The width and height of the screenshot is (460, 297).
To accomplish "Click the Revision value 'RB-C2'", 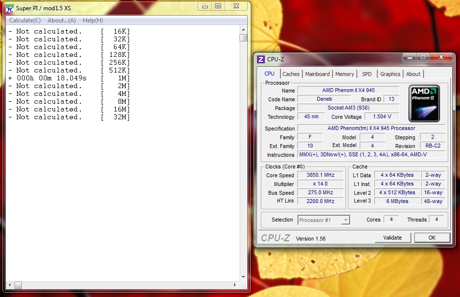I will 433,146.
